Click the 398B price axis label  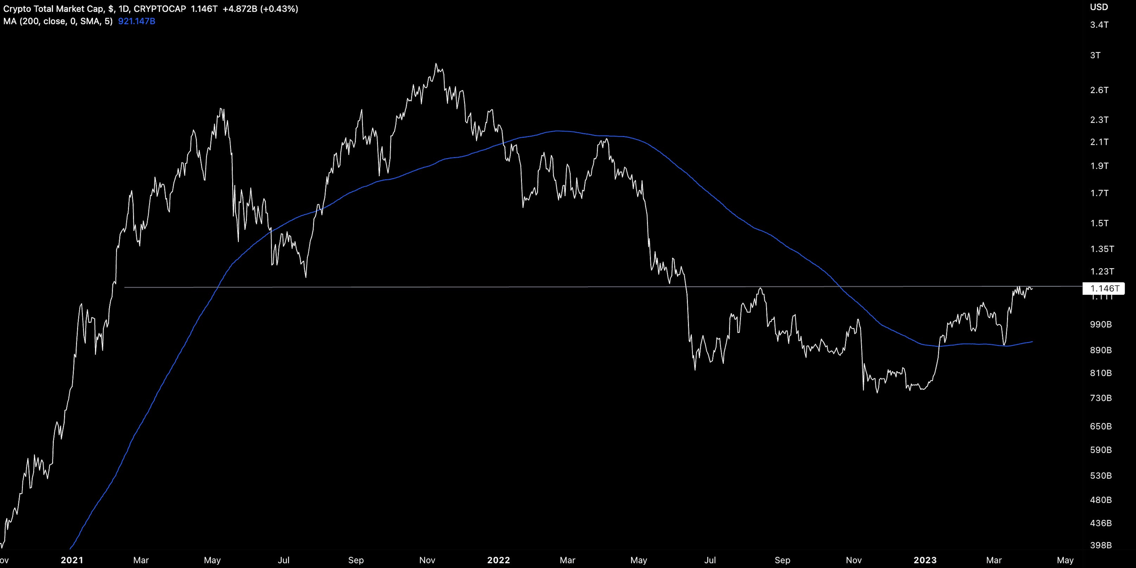[1101, 545]
